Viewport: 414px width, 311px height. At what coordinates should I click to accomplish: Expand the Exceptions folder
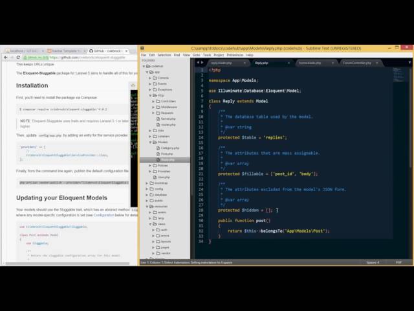point(150,89)
